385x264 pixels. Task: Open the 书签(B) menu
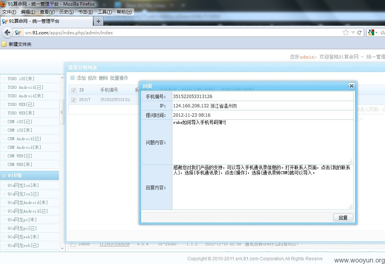[85, 12]
